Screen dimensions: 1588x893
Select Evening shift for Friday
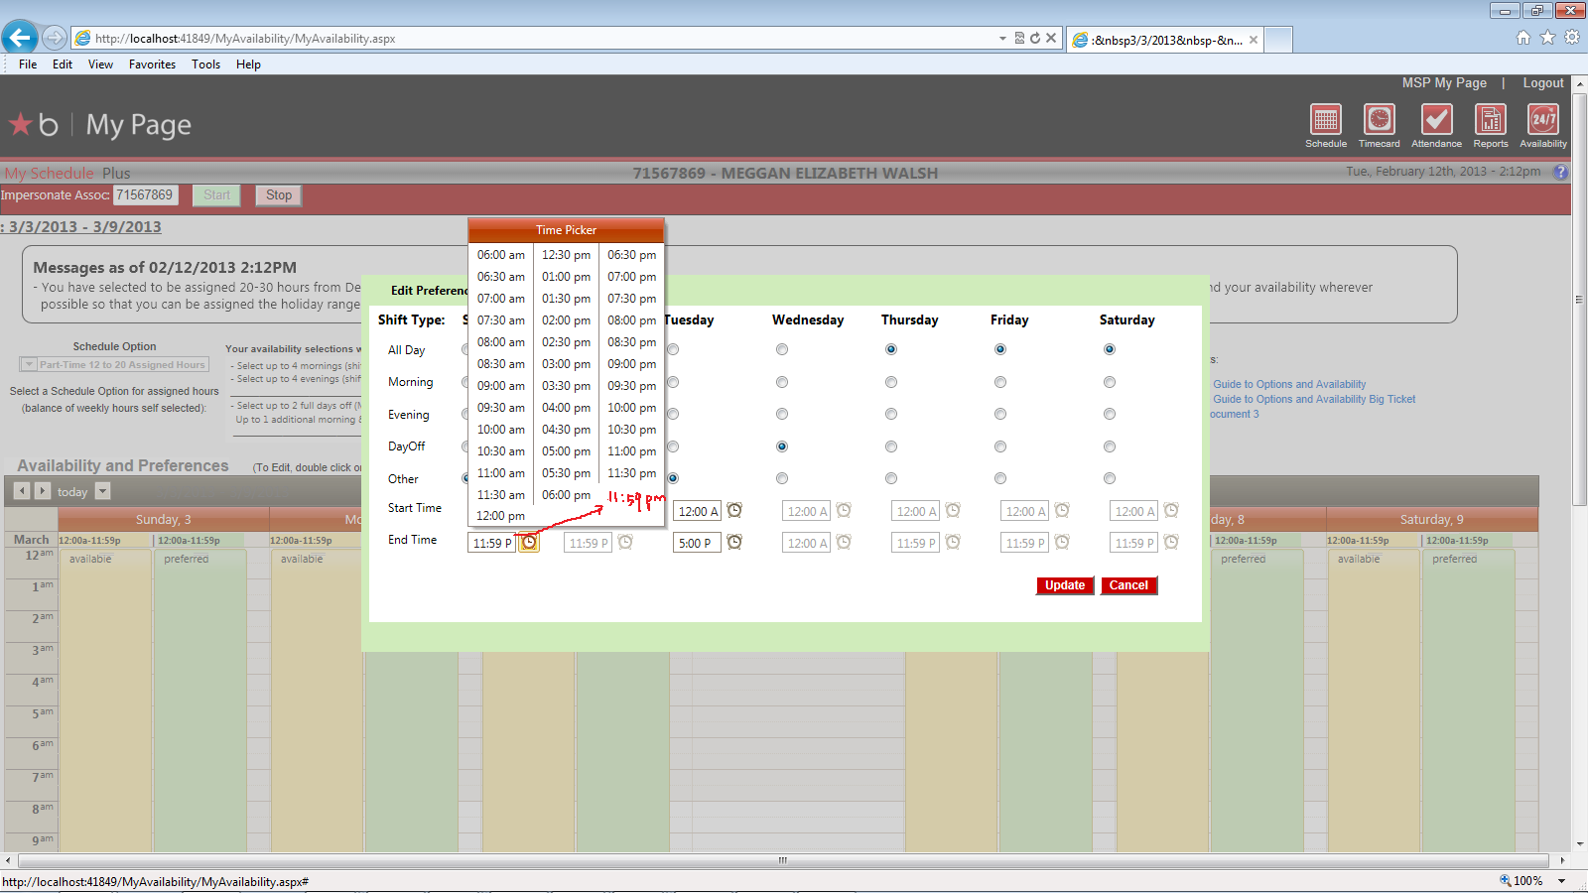(x=1000, y=414)
